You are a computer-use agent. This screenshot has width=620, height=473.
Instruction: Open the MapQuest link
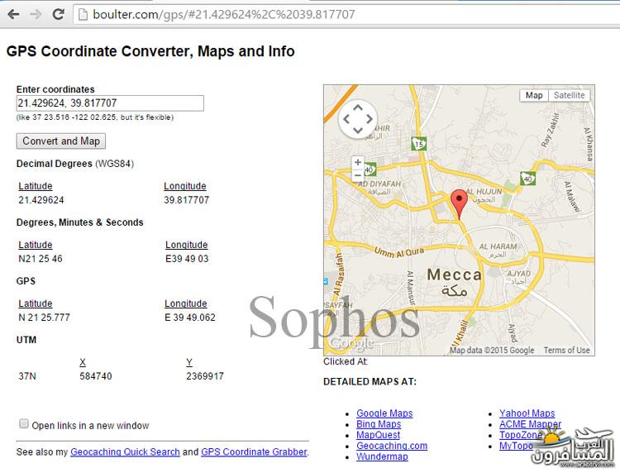pyautogui.click(x=378, y=435)
